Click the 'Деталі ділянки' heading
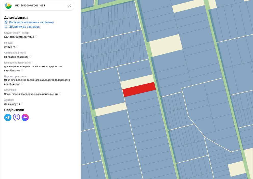The height and width of the screenshot is (179, 253). pos(16,18)
